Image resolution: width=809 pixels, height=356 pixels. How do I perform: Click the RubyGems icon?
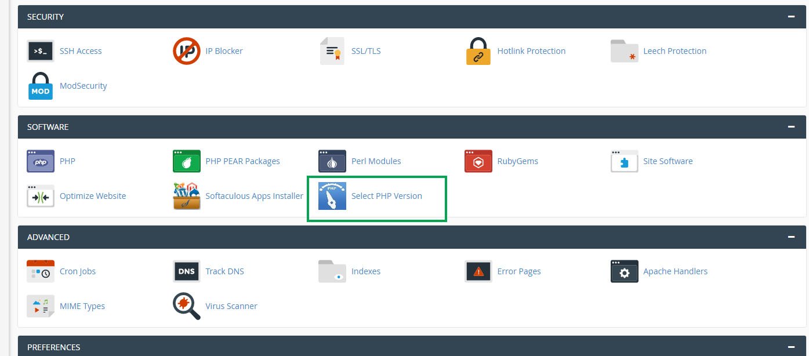pos(478,161)
